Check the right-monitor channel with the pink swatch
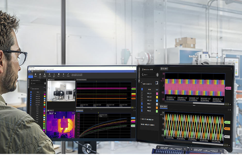The width and height of the screenshot is (242, 155). coord(142,93)
